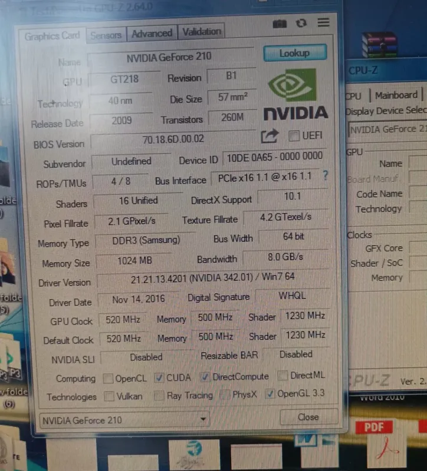Toggle the DirectCompute checkbox

pos(205,376)
